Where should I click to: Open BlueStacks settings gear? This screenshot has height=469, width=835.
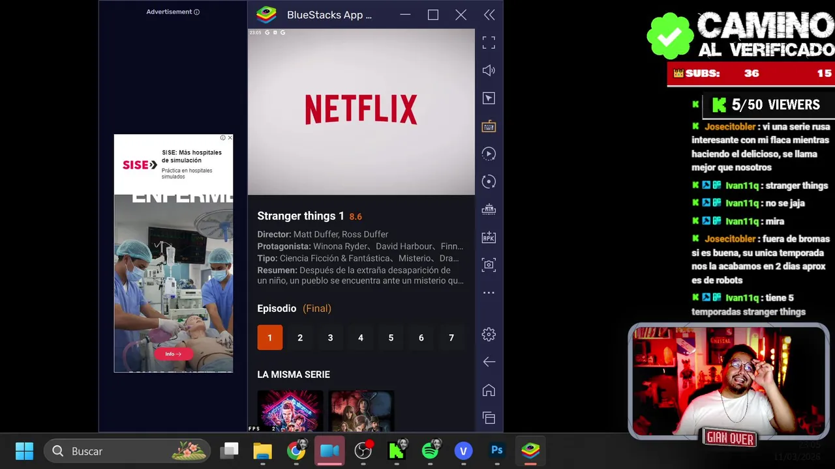tap(489, 334)
